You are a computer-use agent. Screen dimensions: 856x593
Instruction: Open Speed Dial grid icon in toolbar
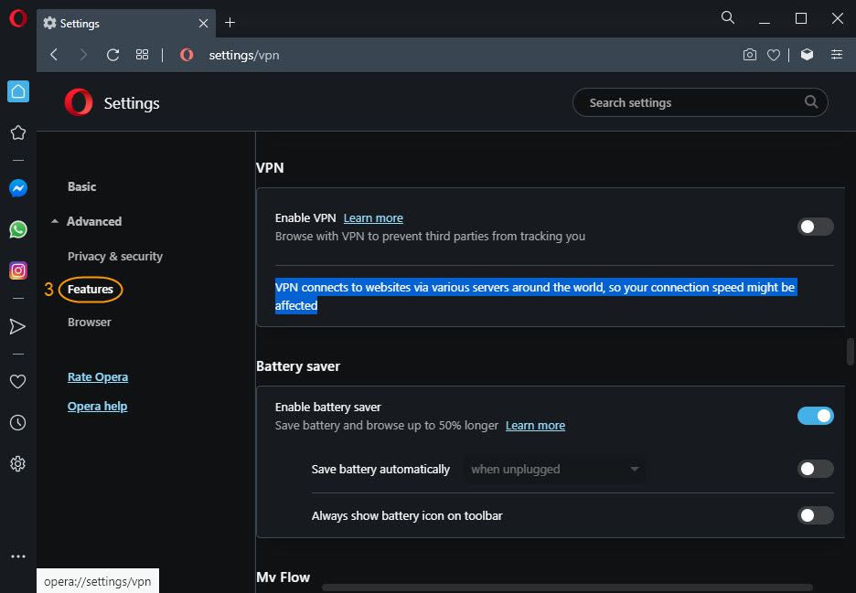tap(142, 55)
